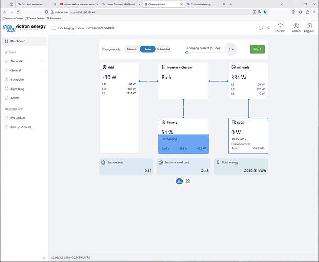The width and height of the screenshot is (319, 262).
Task: Click the browser translate page icon
Action: pos(260,12)
